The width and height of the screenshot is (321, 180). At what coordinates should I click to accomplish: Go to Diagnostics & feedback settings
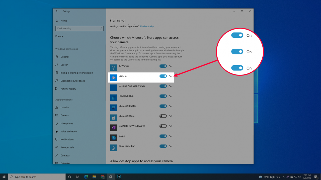pos(72,81)
